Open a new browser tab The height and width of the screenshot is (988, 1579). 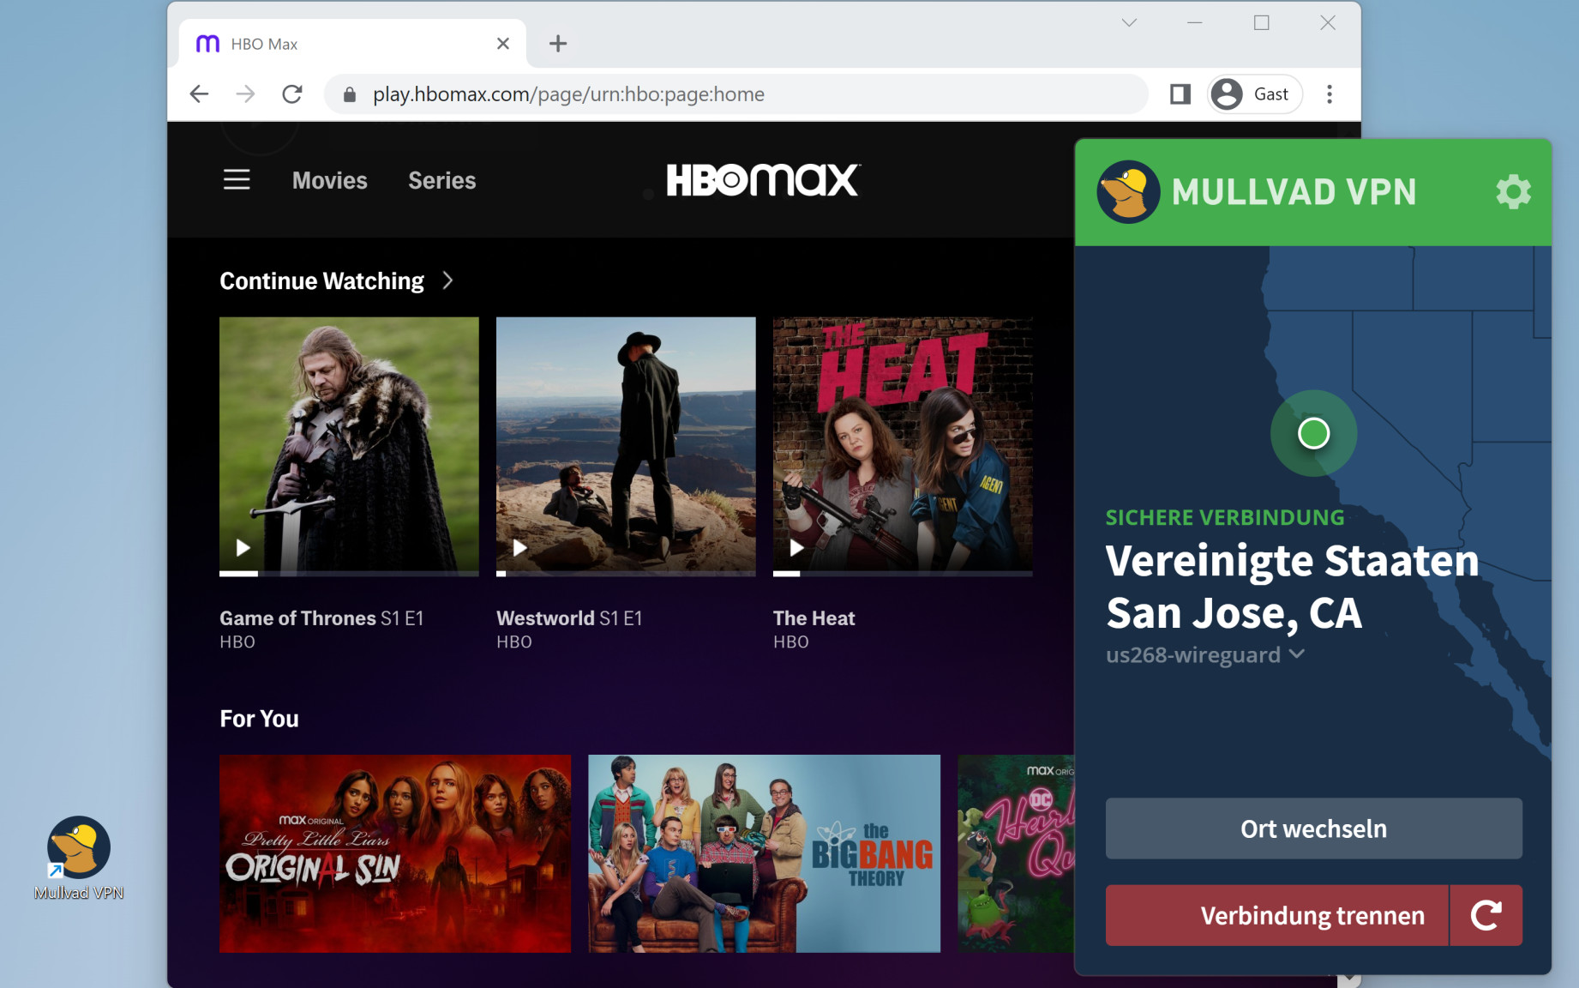pyautogui.click(x=558, y=44)
